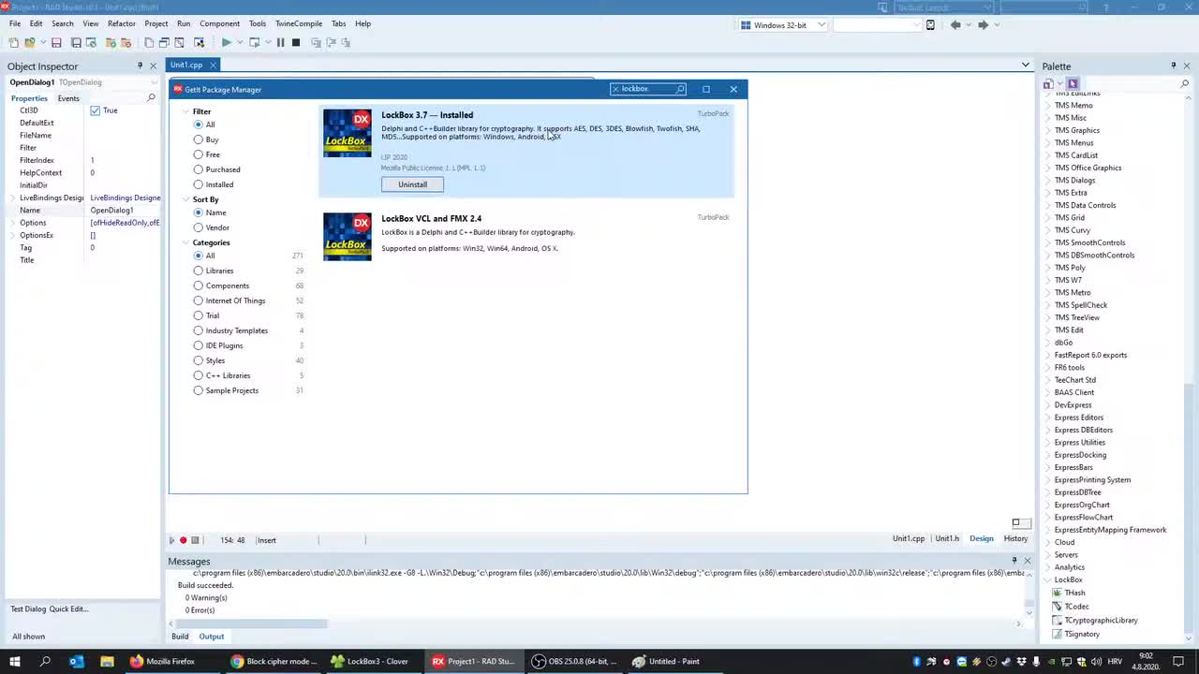
Task: Click the LockBox VCL and FMX 2.4 thumbnail
Action: (348, 237)
